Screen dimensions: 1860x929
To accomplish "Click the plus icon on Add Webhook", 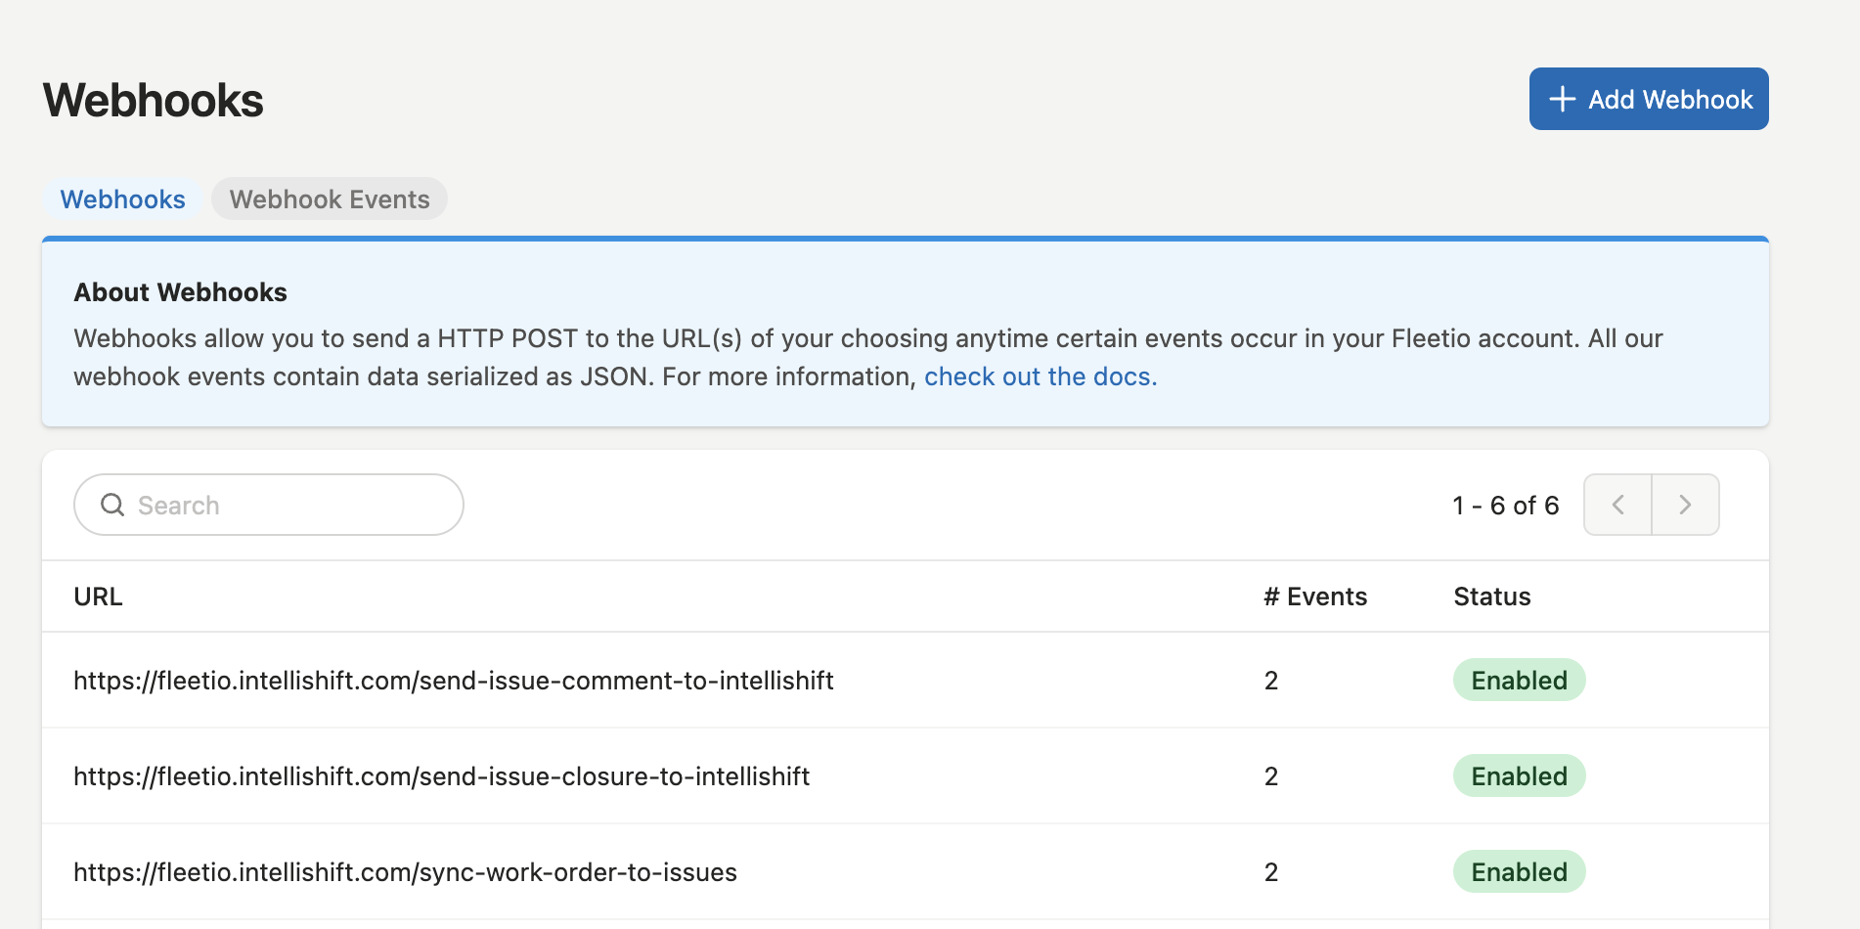I will pyautogui.click(x=1562, y=99).
